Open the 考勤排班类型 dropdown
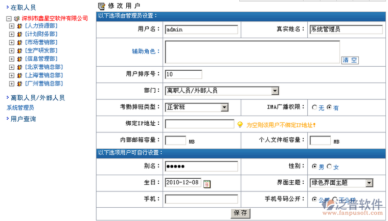This screenshot has height=221, width=388. tap(224, 107)
